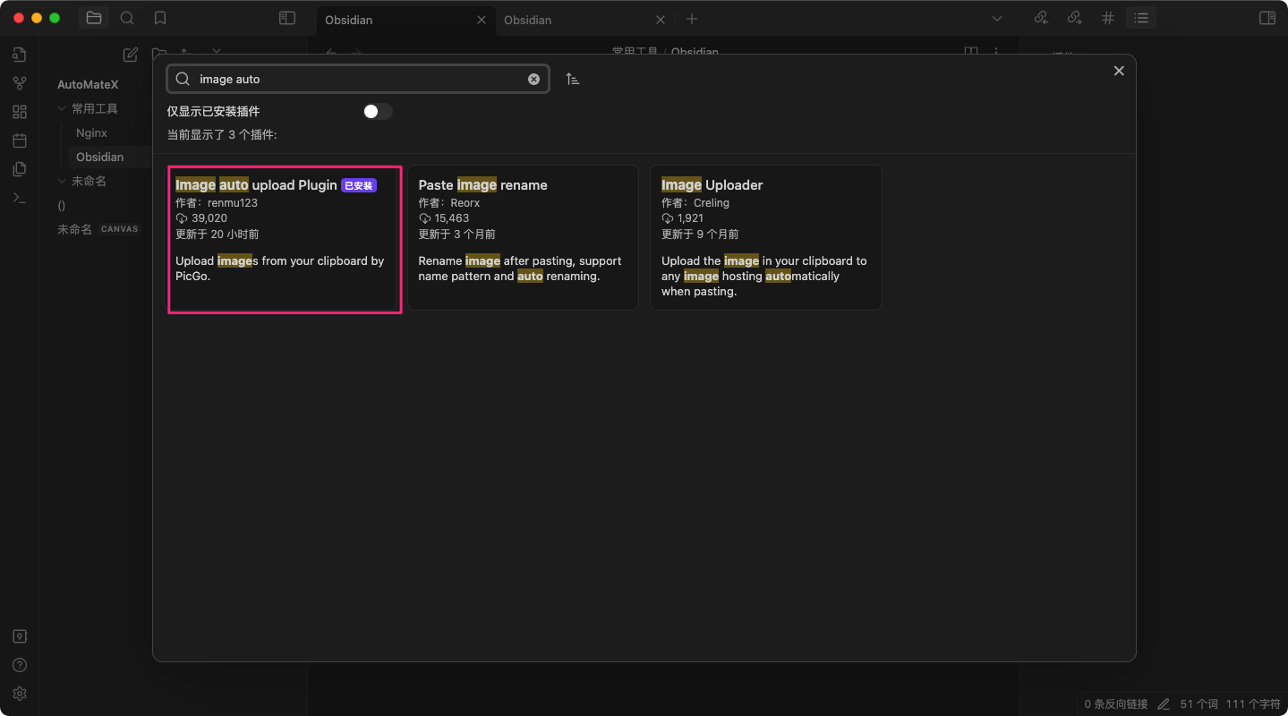Screen dimensions: 1288x716
Task: Show the tags pane hash icon
Action: tap(1108, 18)
